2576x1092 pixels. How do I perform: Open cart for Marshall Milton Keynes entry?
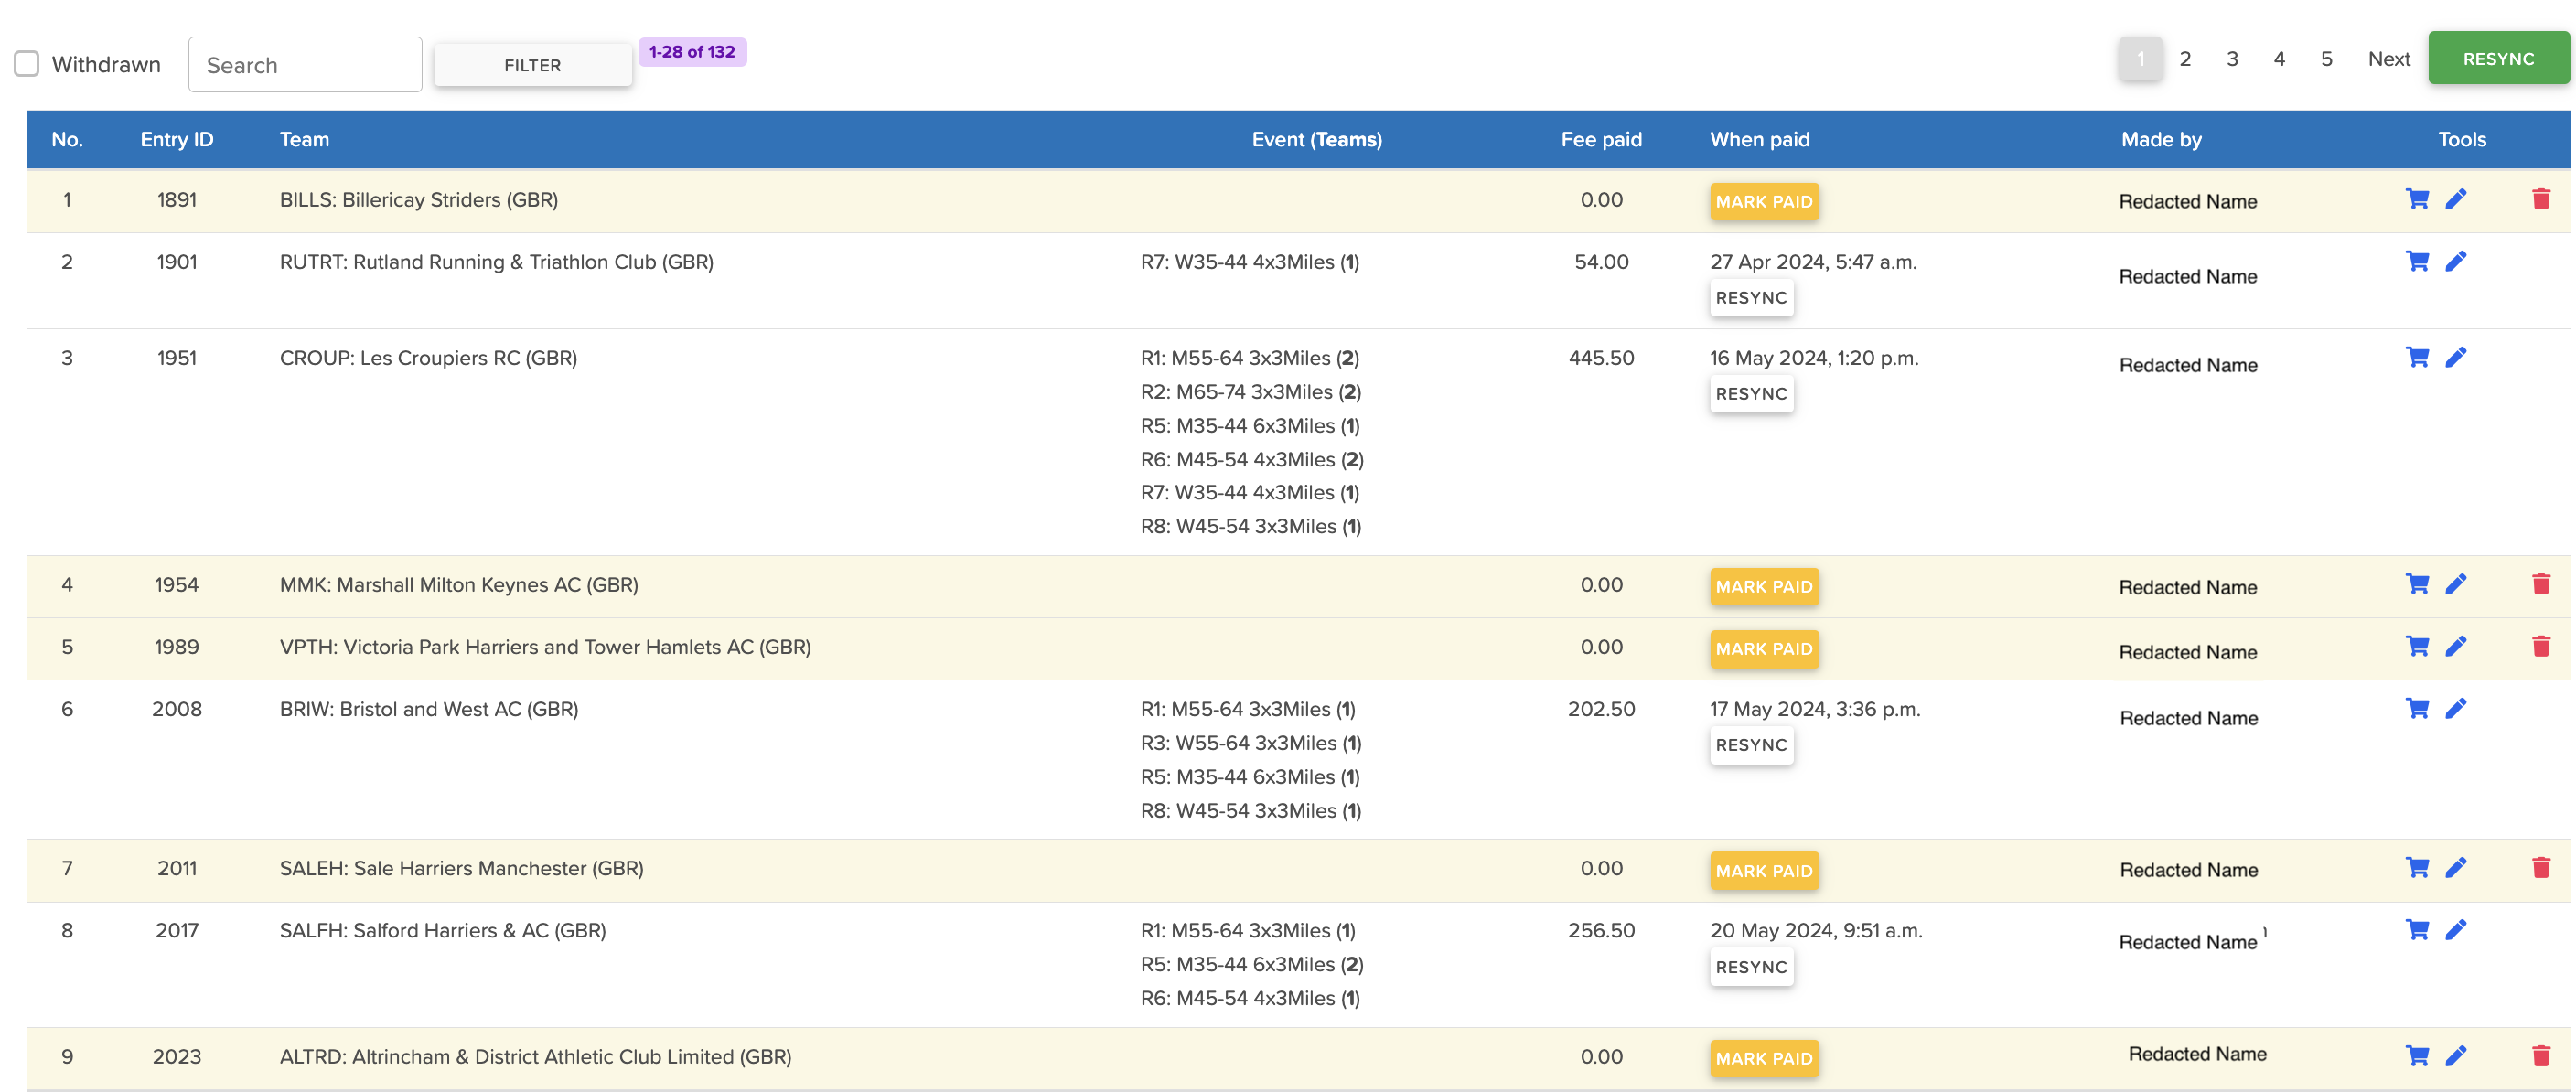click(2417, 584)
